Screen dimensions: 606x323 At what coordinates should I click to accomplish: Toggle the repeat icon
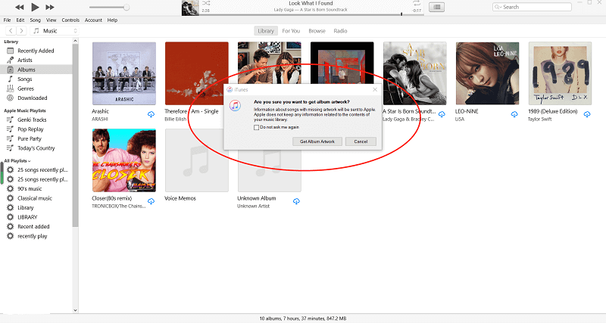416,3
